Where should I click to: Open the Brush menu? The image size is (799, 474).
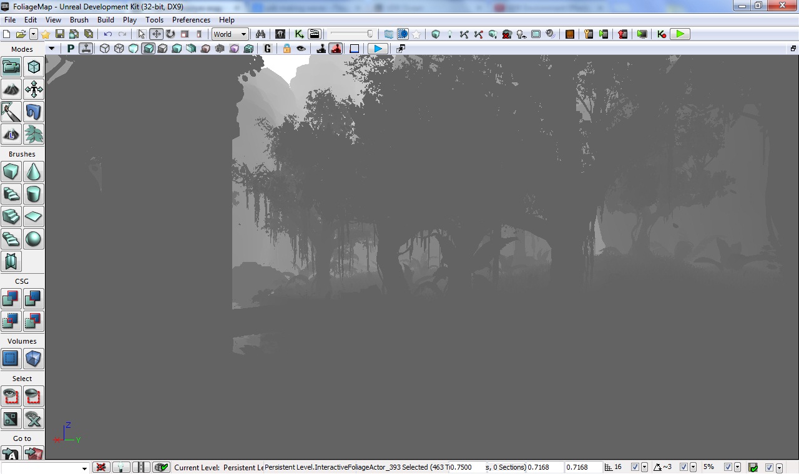79,20
